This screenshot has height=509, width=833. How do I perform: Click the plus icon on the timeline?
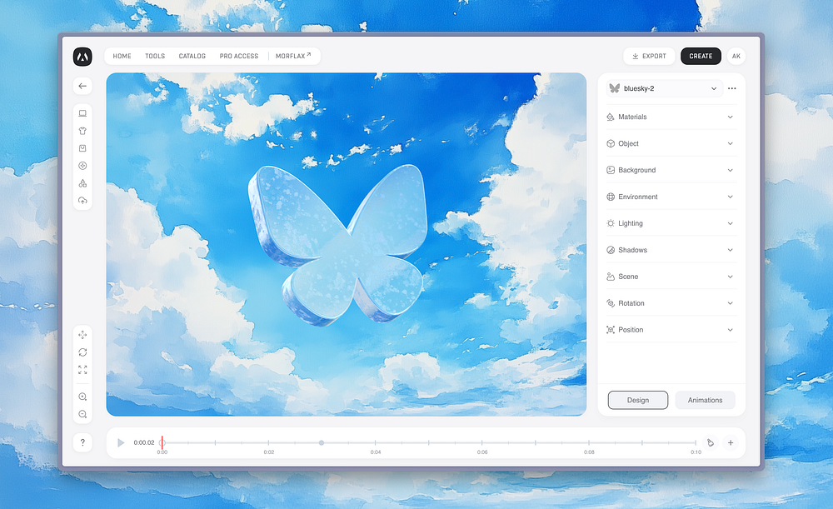[731, 442]
